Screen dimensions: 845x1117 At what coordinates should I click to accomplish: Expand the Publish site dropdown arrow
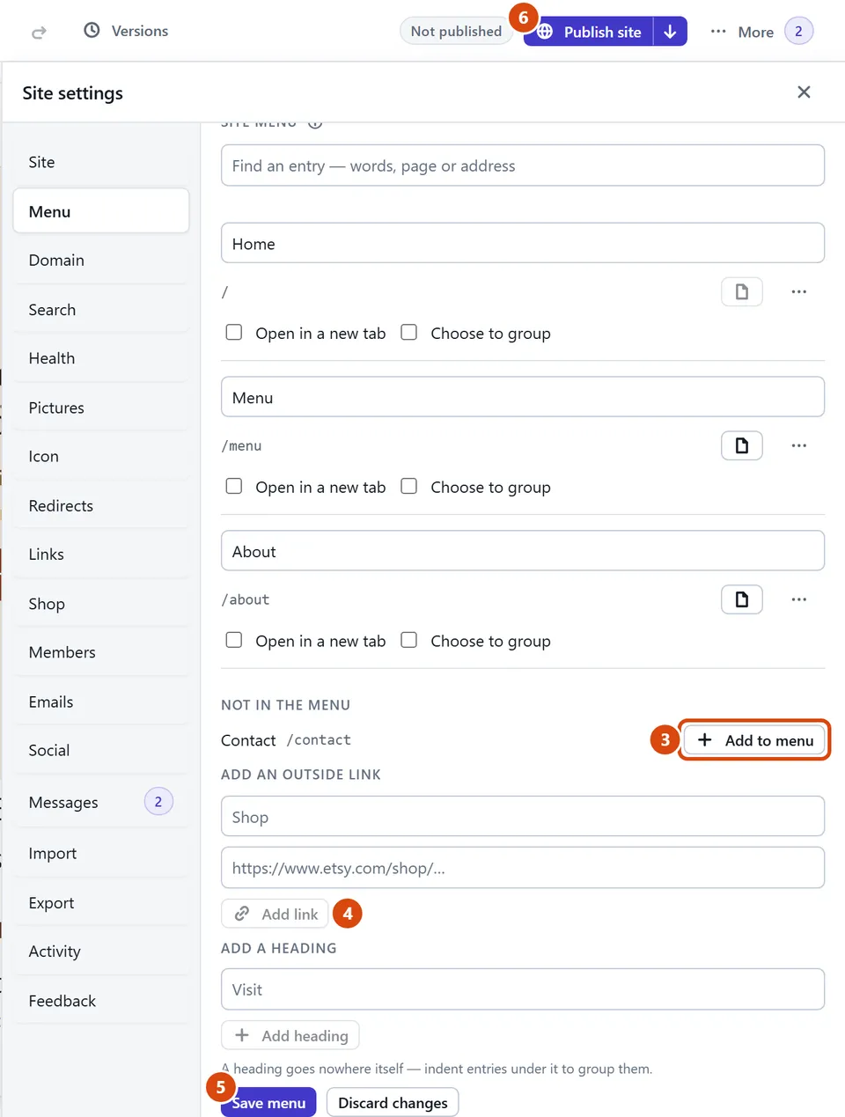671,32
